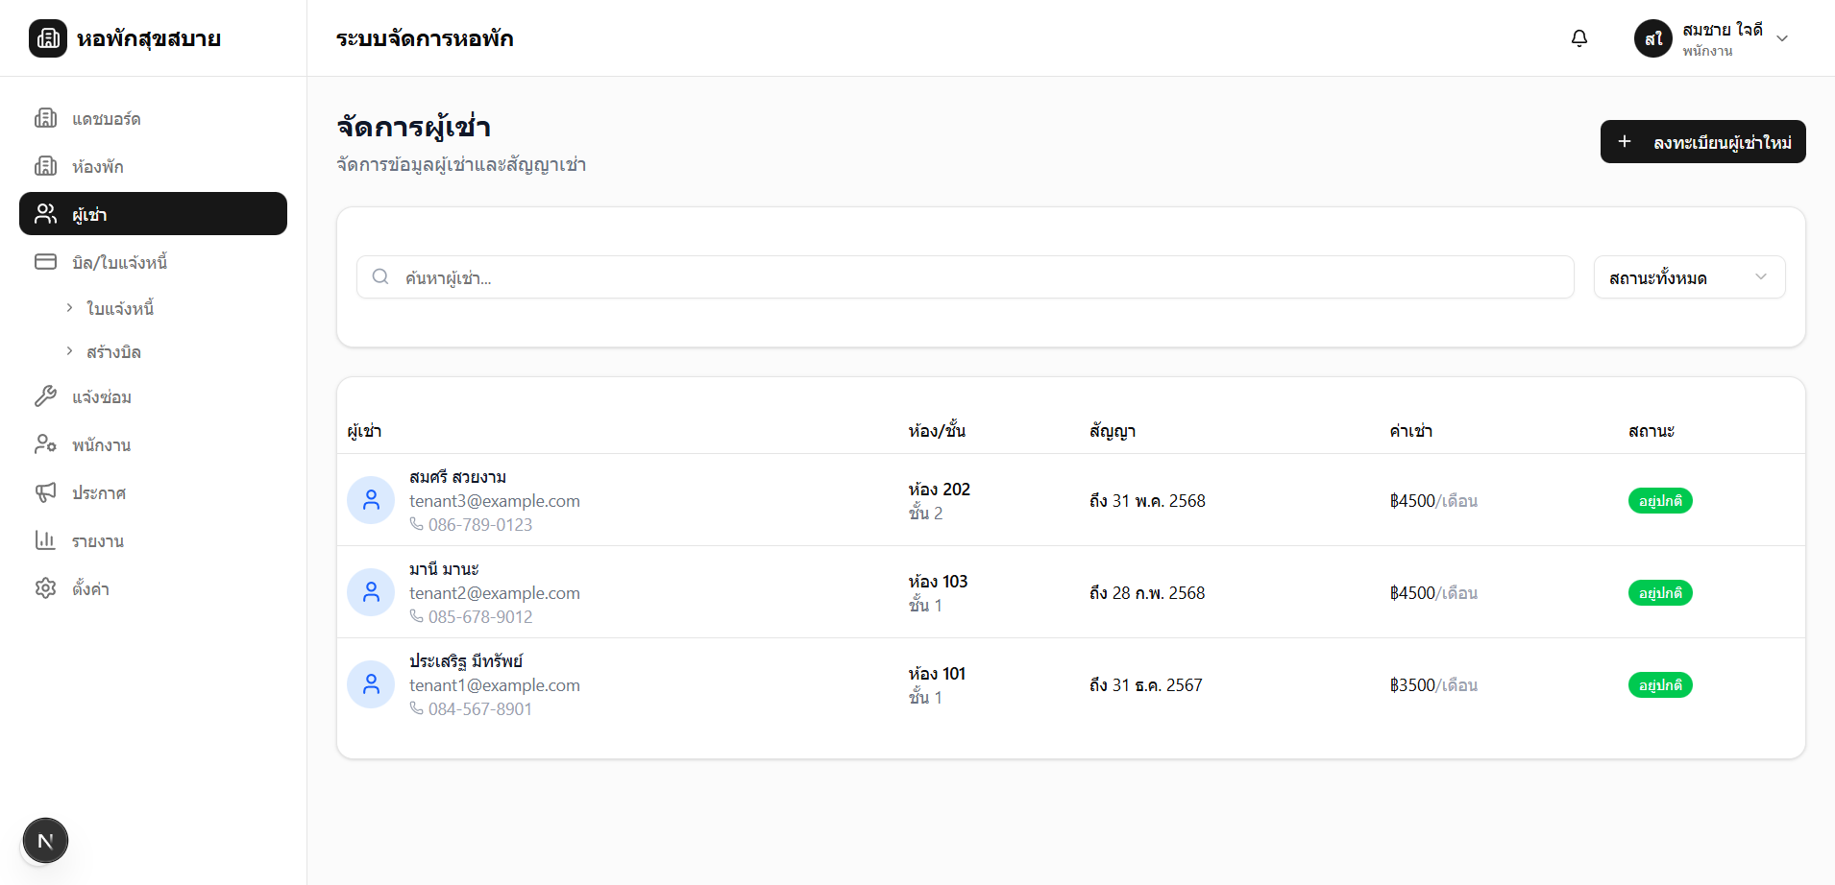Click avatar icon of ประเสริฐ มีทรัพย์
This screenshot has height=885, width=1835.
click(371, 684)
